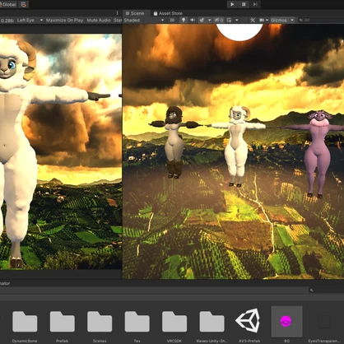The image size is (344, 344).
Task: Click the scene effects toggle icon
Action: 202,20
